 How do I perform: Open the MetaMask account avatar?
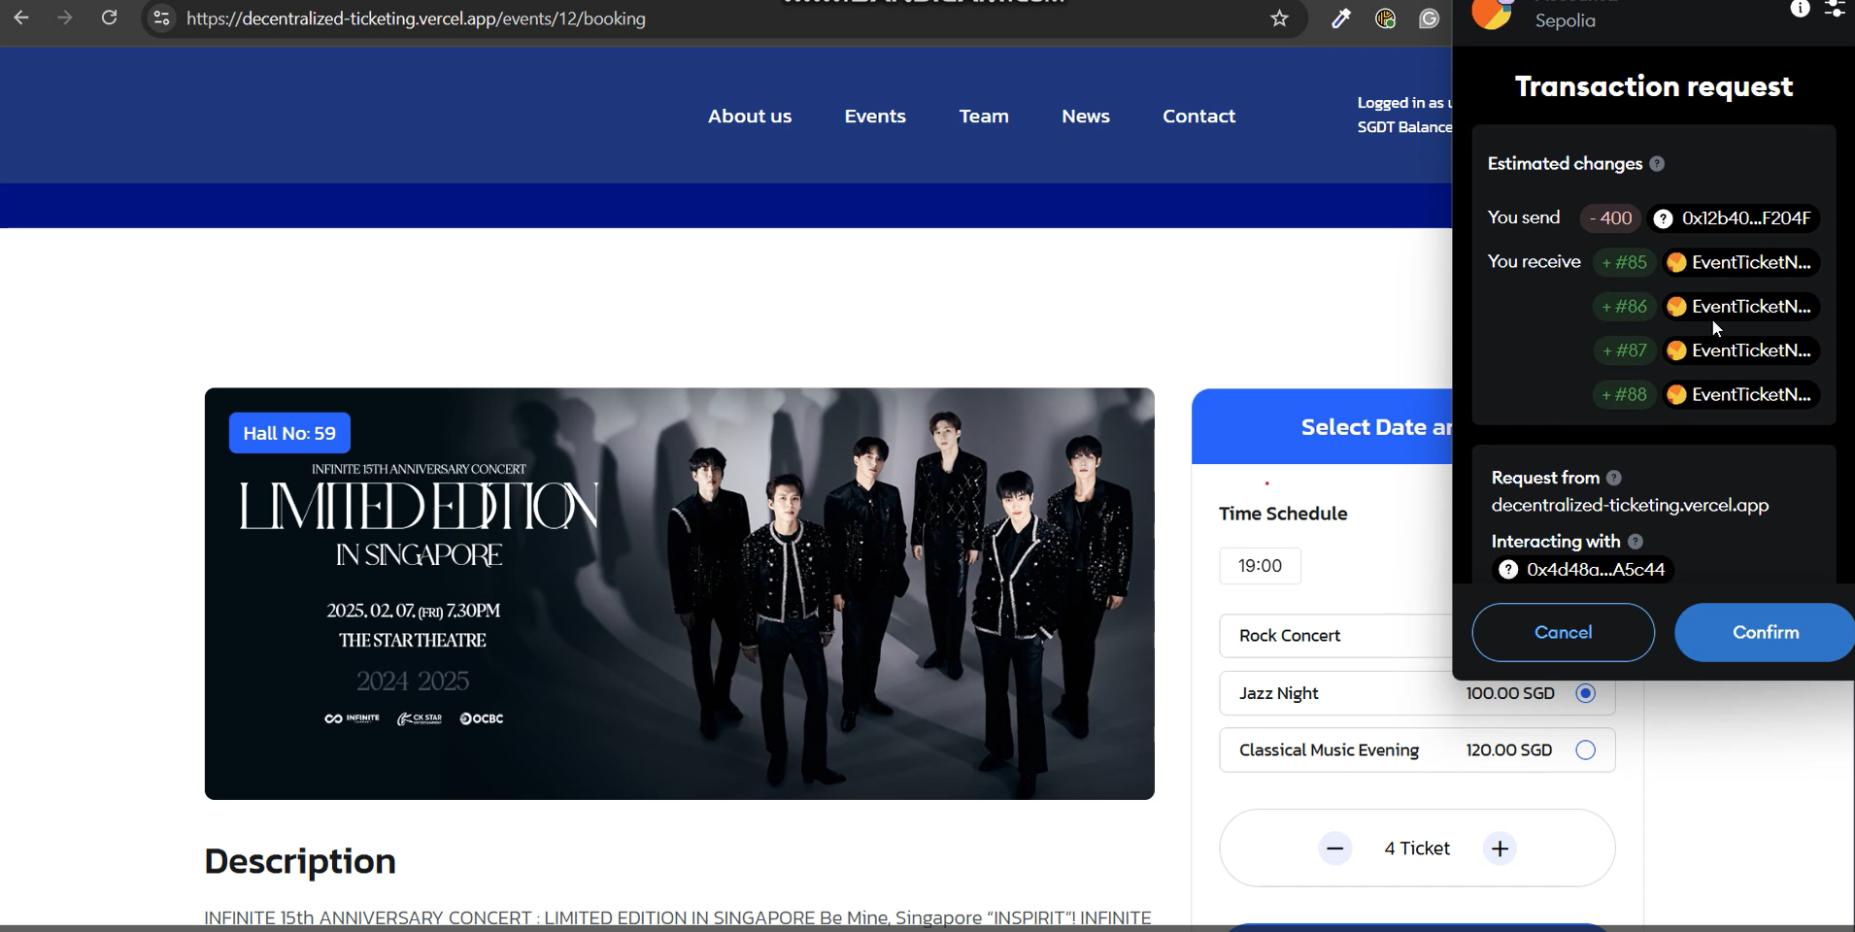coord(1492,14)
